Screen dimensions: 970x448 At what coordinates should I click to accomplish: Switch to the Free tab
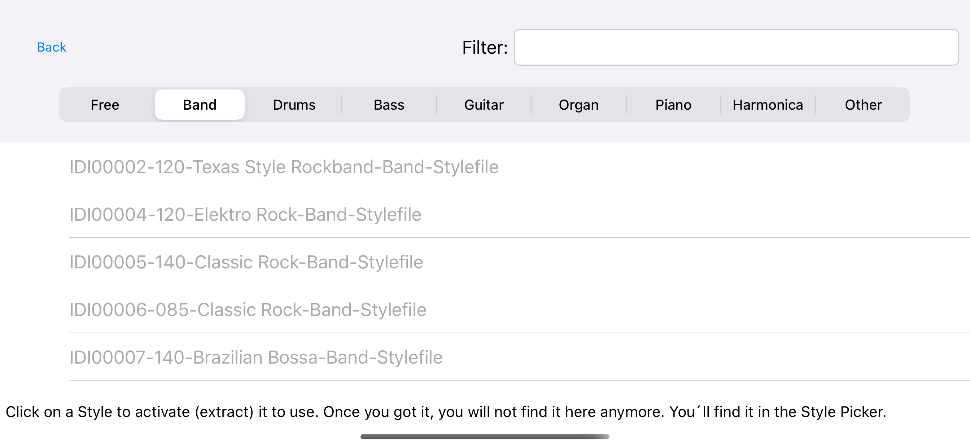105,105
